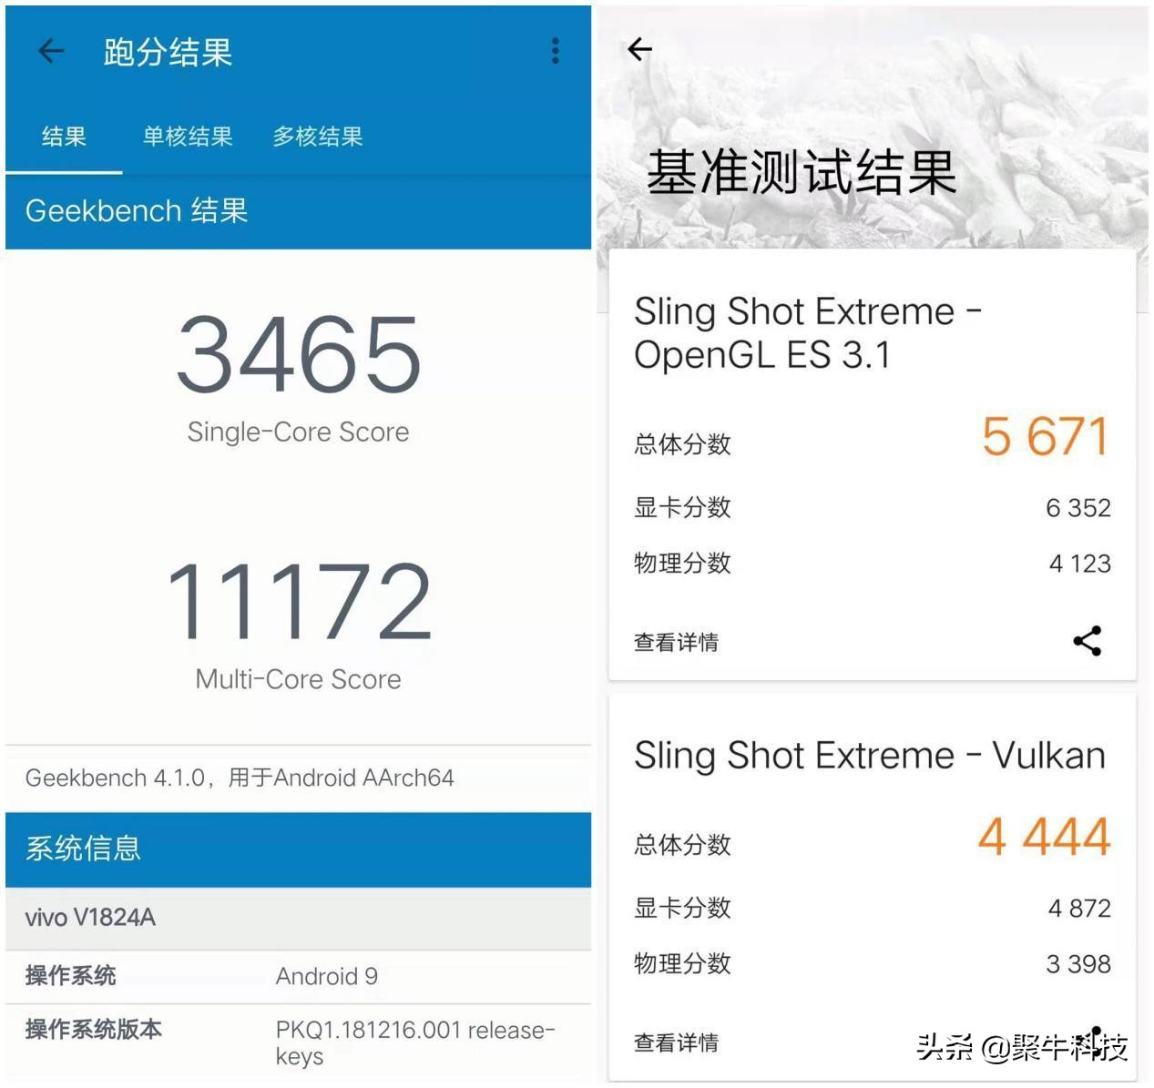Viewport: 1154px width, 1088px height.
Task: Click the 3465 single-core score
Action: (x=299, y=354)
